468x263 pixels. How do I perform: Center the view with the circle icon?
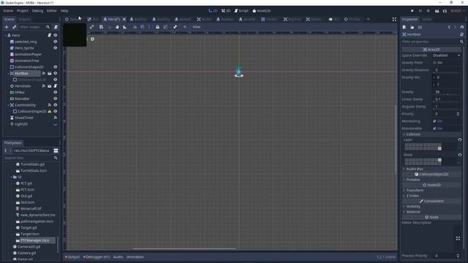coord(93,39)
